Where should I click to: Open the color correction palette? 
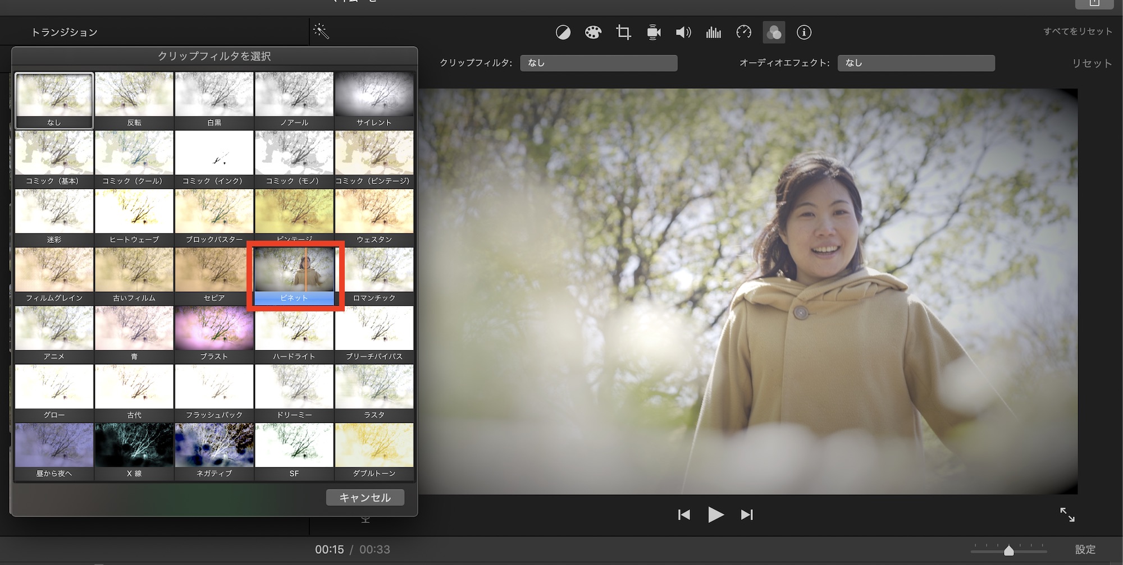click(593, 33)
